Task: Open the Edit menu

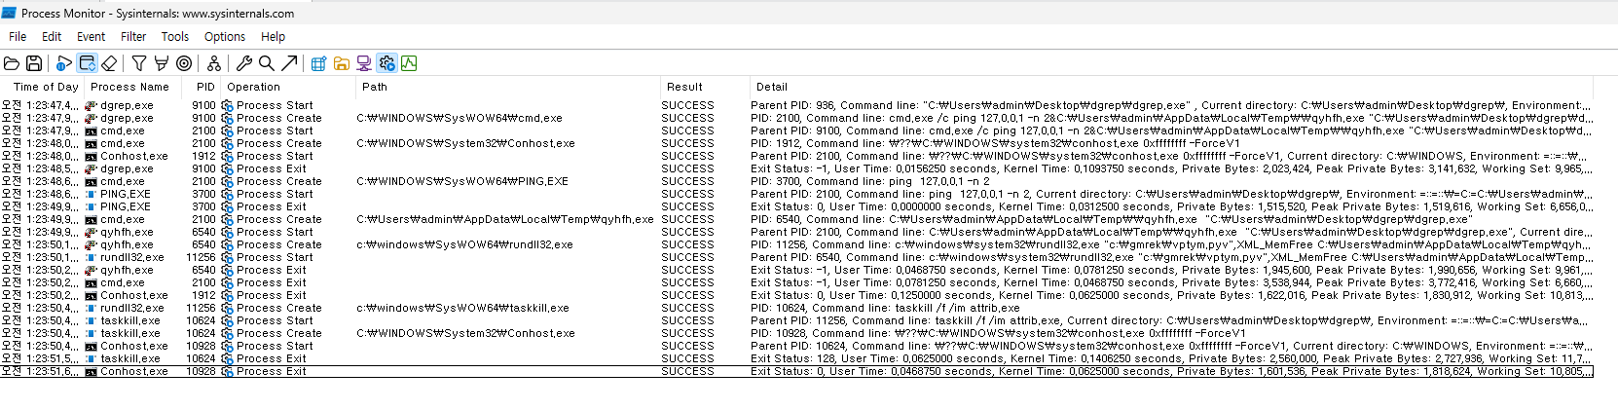Action: pos(52,36)
